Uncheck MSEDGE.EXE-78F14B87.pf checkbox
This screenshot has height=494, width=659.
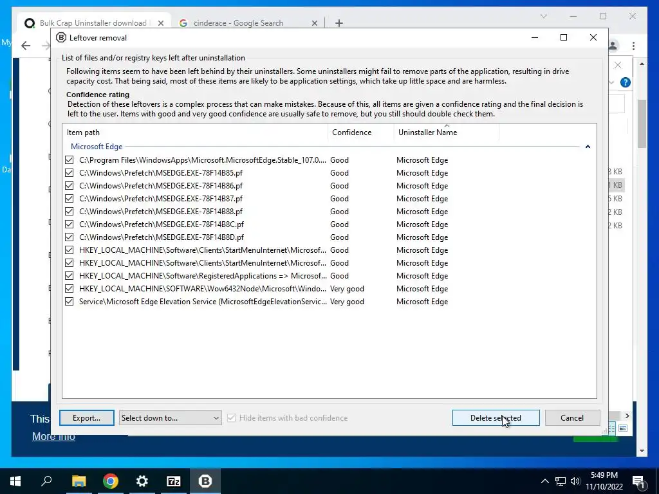[70, 199]
